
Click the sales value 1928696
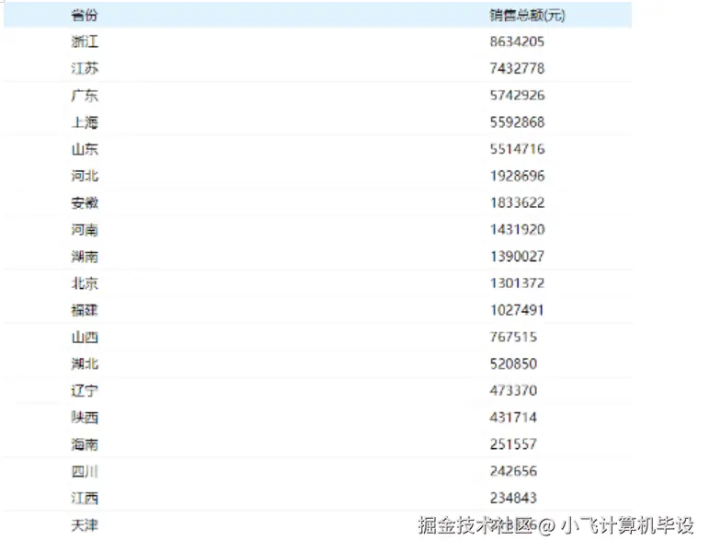click(x=517, y=176)
